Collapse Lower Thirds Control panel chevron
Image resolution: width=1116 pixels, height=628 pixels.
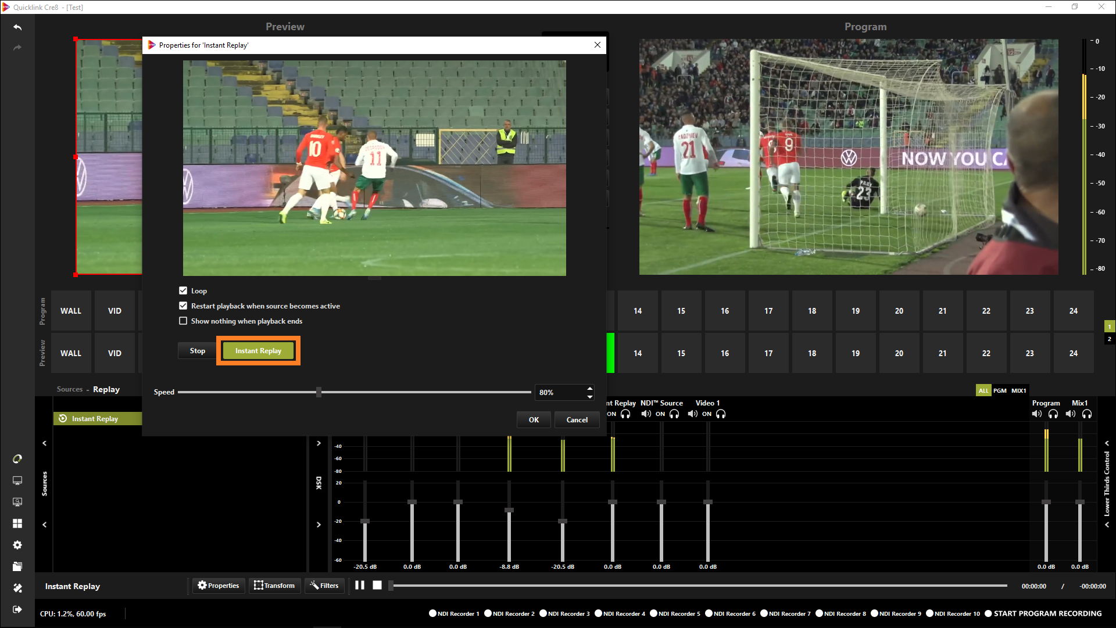coord(1107,443)
